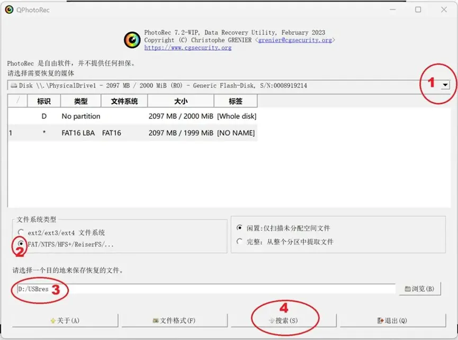
Task: Click the 类型 column header
Action: [80, 101]
